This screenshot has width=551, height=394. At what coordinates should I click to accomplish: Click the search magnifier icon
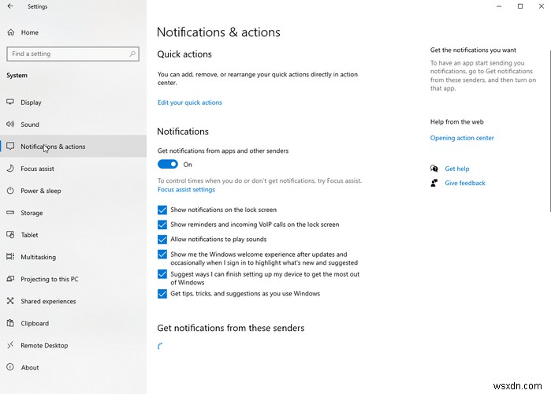pos(132,54)
